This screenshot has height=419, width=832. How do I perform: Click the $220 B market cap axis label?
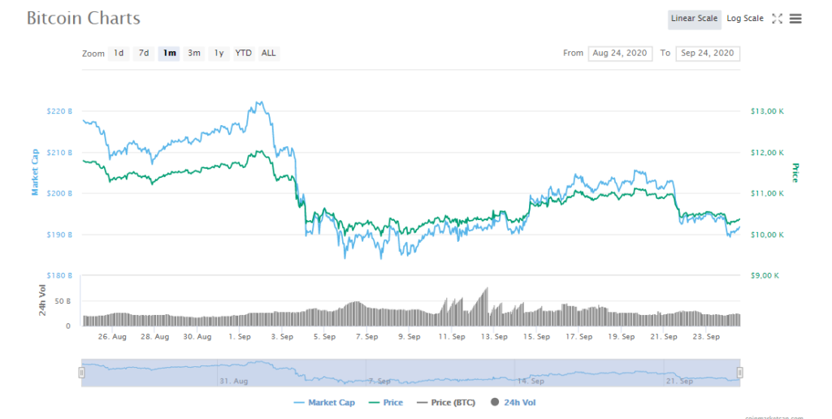tap(59, 111)
